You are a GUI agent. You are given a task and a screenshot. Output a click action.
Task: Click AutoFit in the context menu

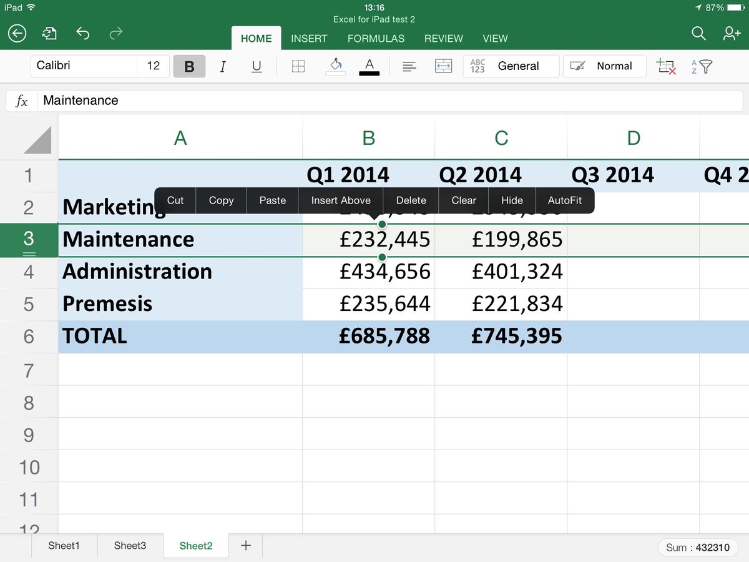point(565,200)
